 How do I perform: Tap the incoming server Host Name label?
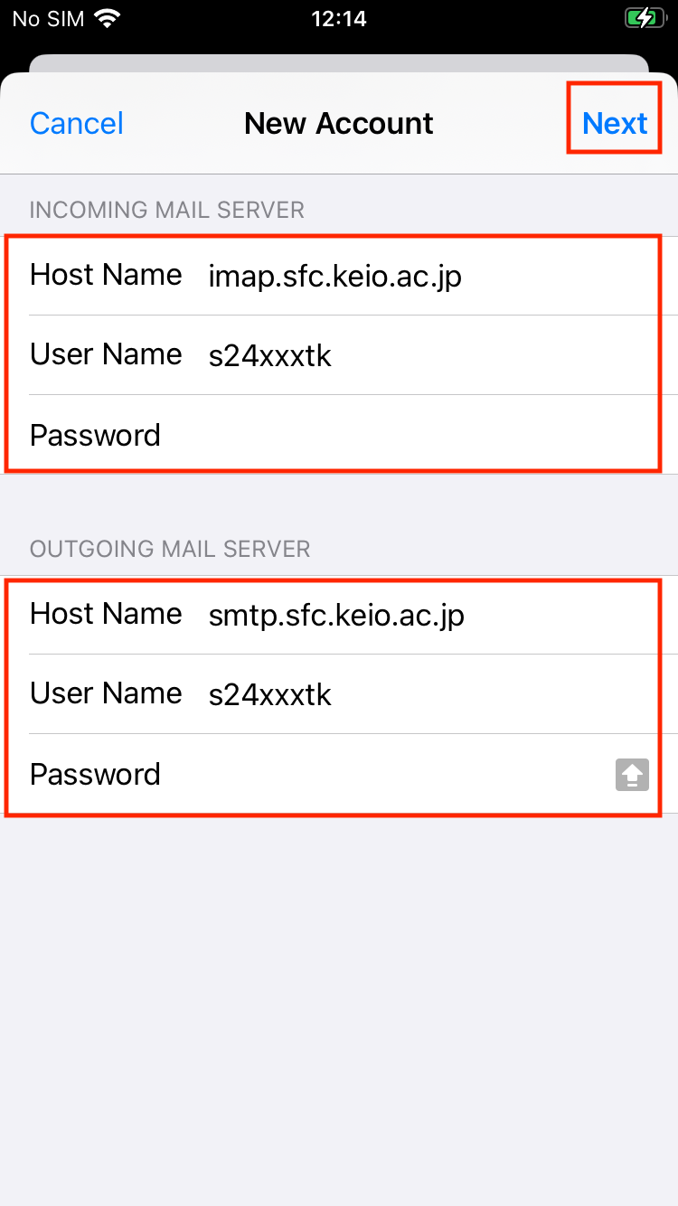pos(106,275)
